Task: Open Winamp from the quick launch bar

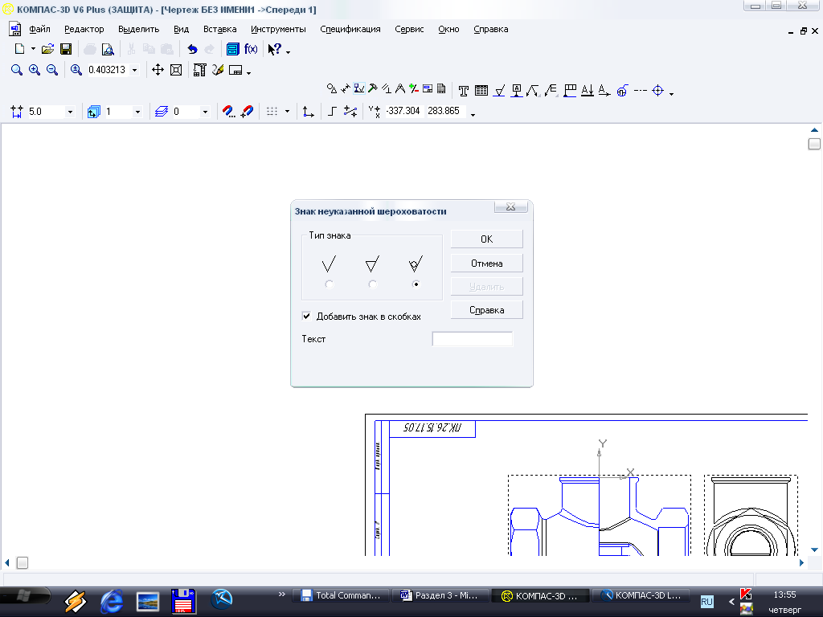Action: pos(75,601)
